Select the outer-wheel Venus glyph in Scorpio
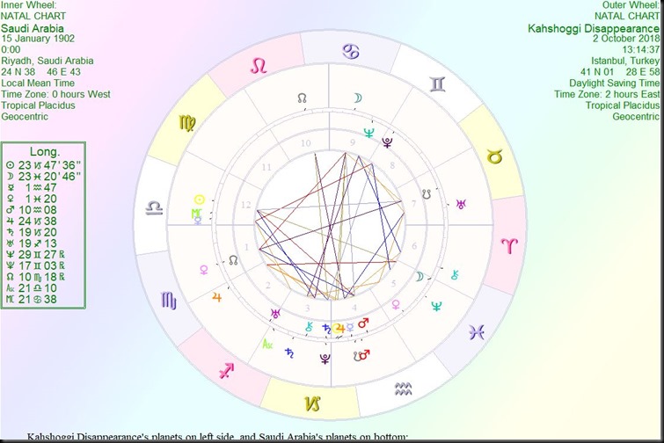This screenshot has height=443, width=664. (204, 270)
